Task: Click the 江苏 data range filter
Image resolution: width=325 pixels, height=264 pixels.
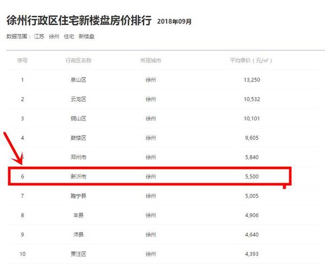Action: pos(38,36)
